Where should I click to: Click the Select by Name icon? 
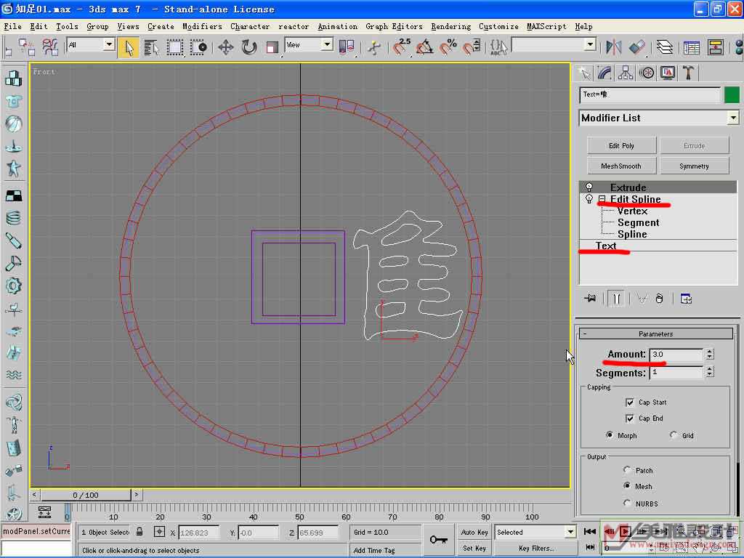coord(152,48)
